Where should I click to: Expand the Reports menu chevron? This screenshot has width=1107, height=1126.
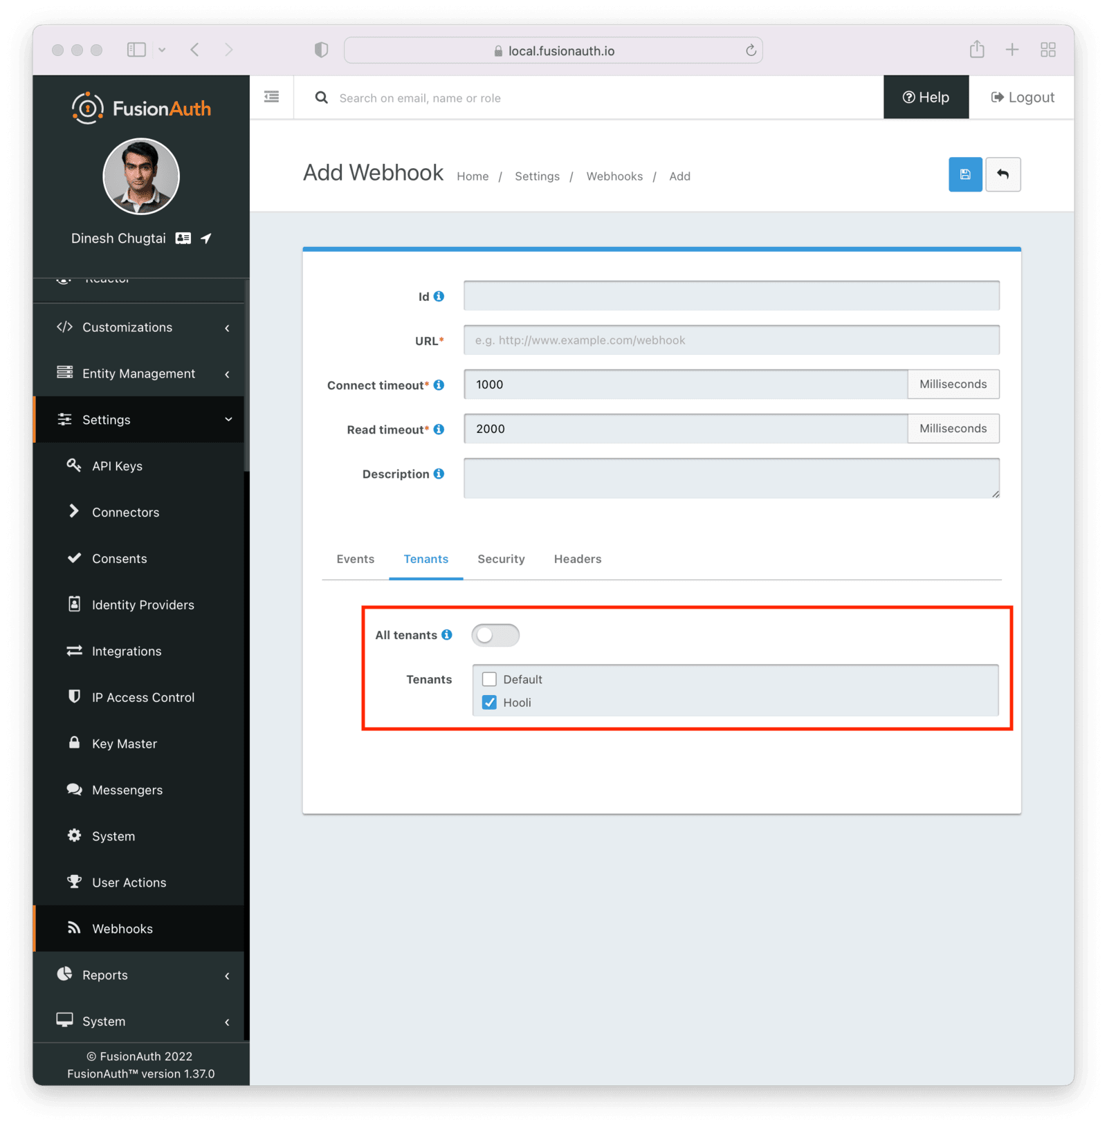tap(227, 976)
